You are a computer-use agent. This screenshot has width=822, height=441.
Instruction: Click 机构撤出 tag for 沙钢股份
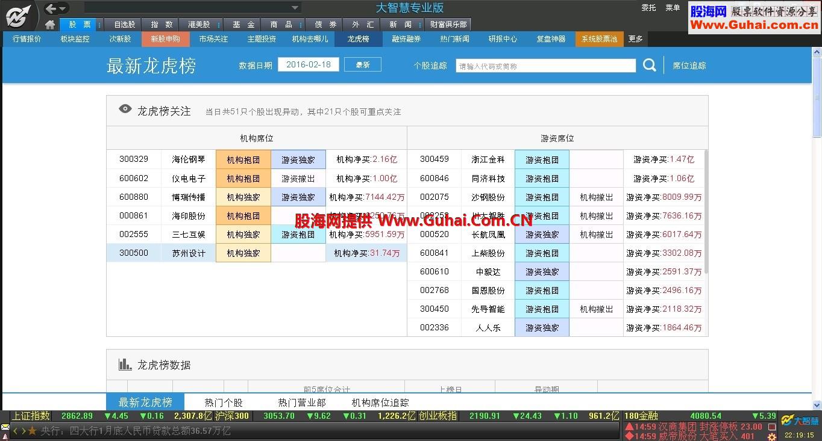[x=597, y=197]
